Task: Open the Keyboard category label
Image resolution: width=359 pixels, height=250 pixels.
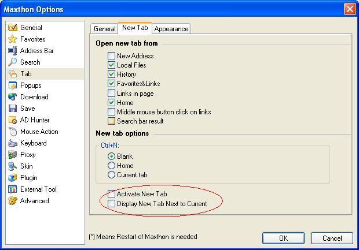Action: coord(34,143)
